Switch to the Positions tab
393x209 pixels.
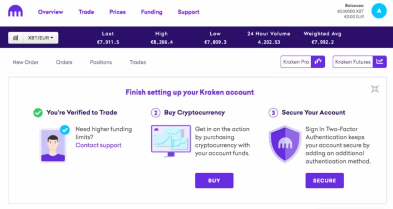tap(101, 63)
